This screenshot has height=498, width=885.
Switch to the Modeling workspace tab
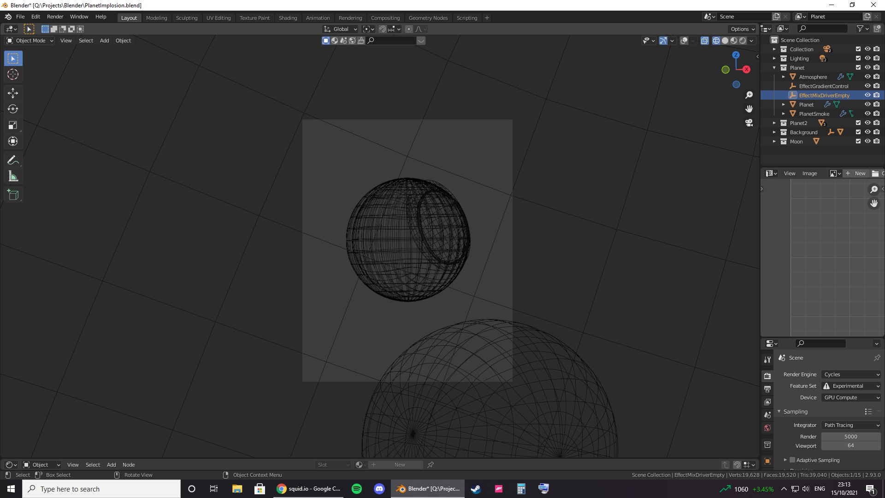tap(156, 18)
